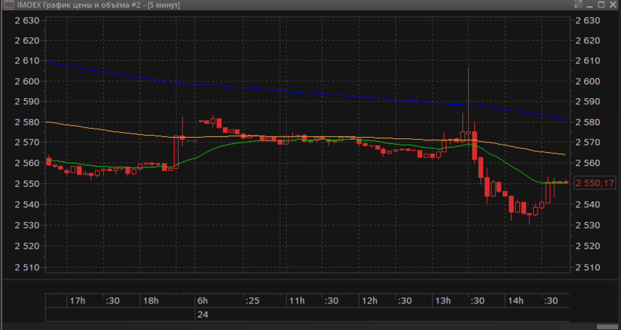Select the orange moving average line
Image resolution: width=621 pixels, height=330 pixels.
(113, 131)
